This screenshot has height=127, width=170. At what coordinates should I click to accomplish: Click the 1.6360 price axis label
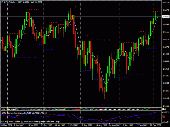coord(166,69)
